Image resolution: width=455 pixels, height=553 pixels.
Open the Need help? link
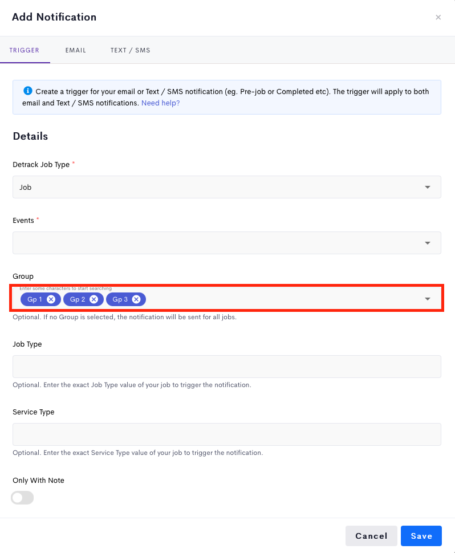(x=160, y=103)
